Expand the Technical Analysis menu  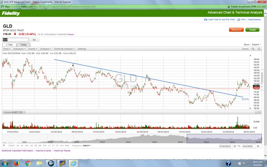[x=64, y=49]
